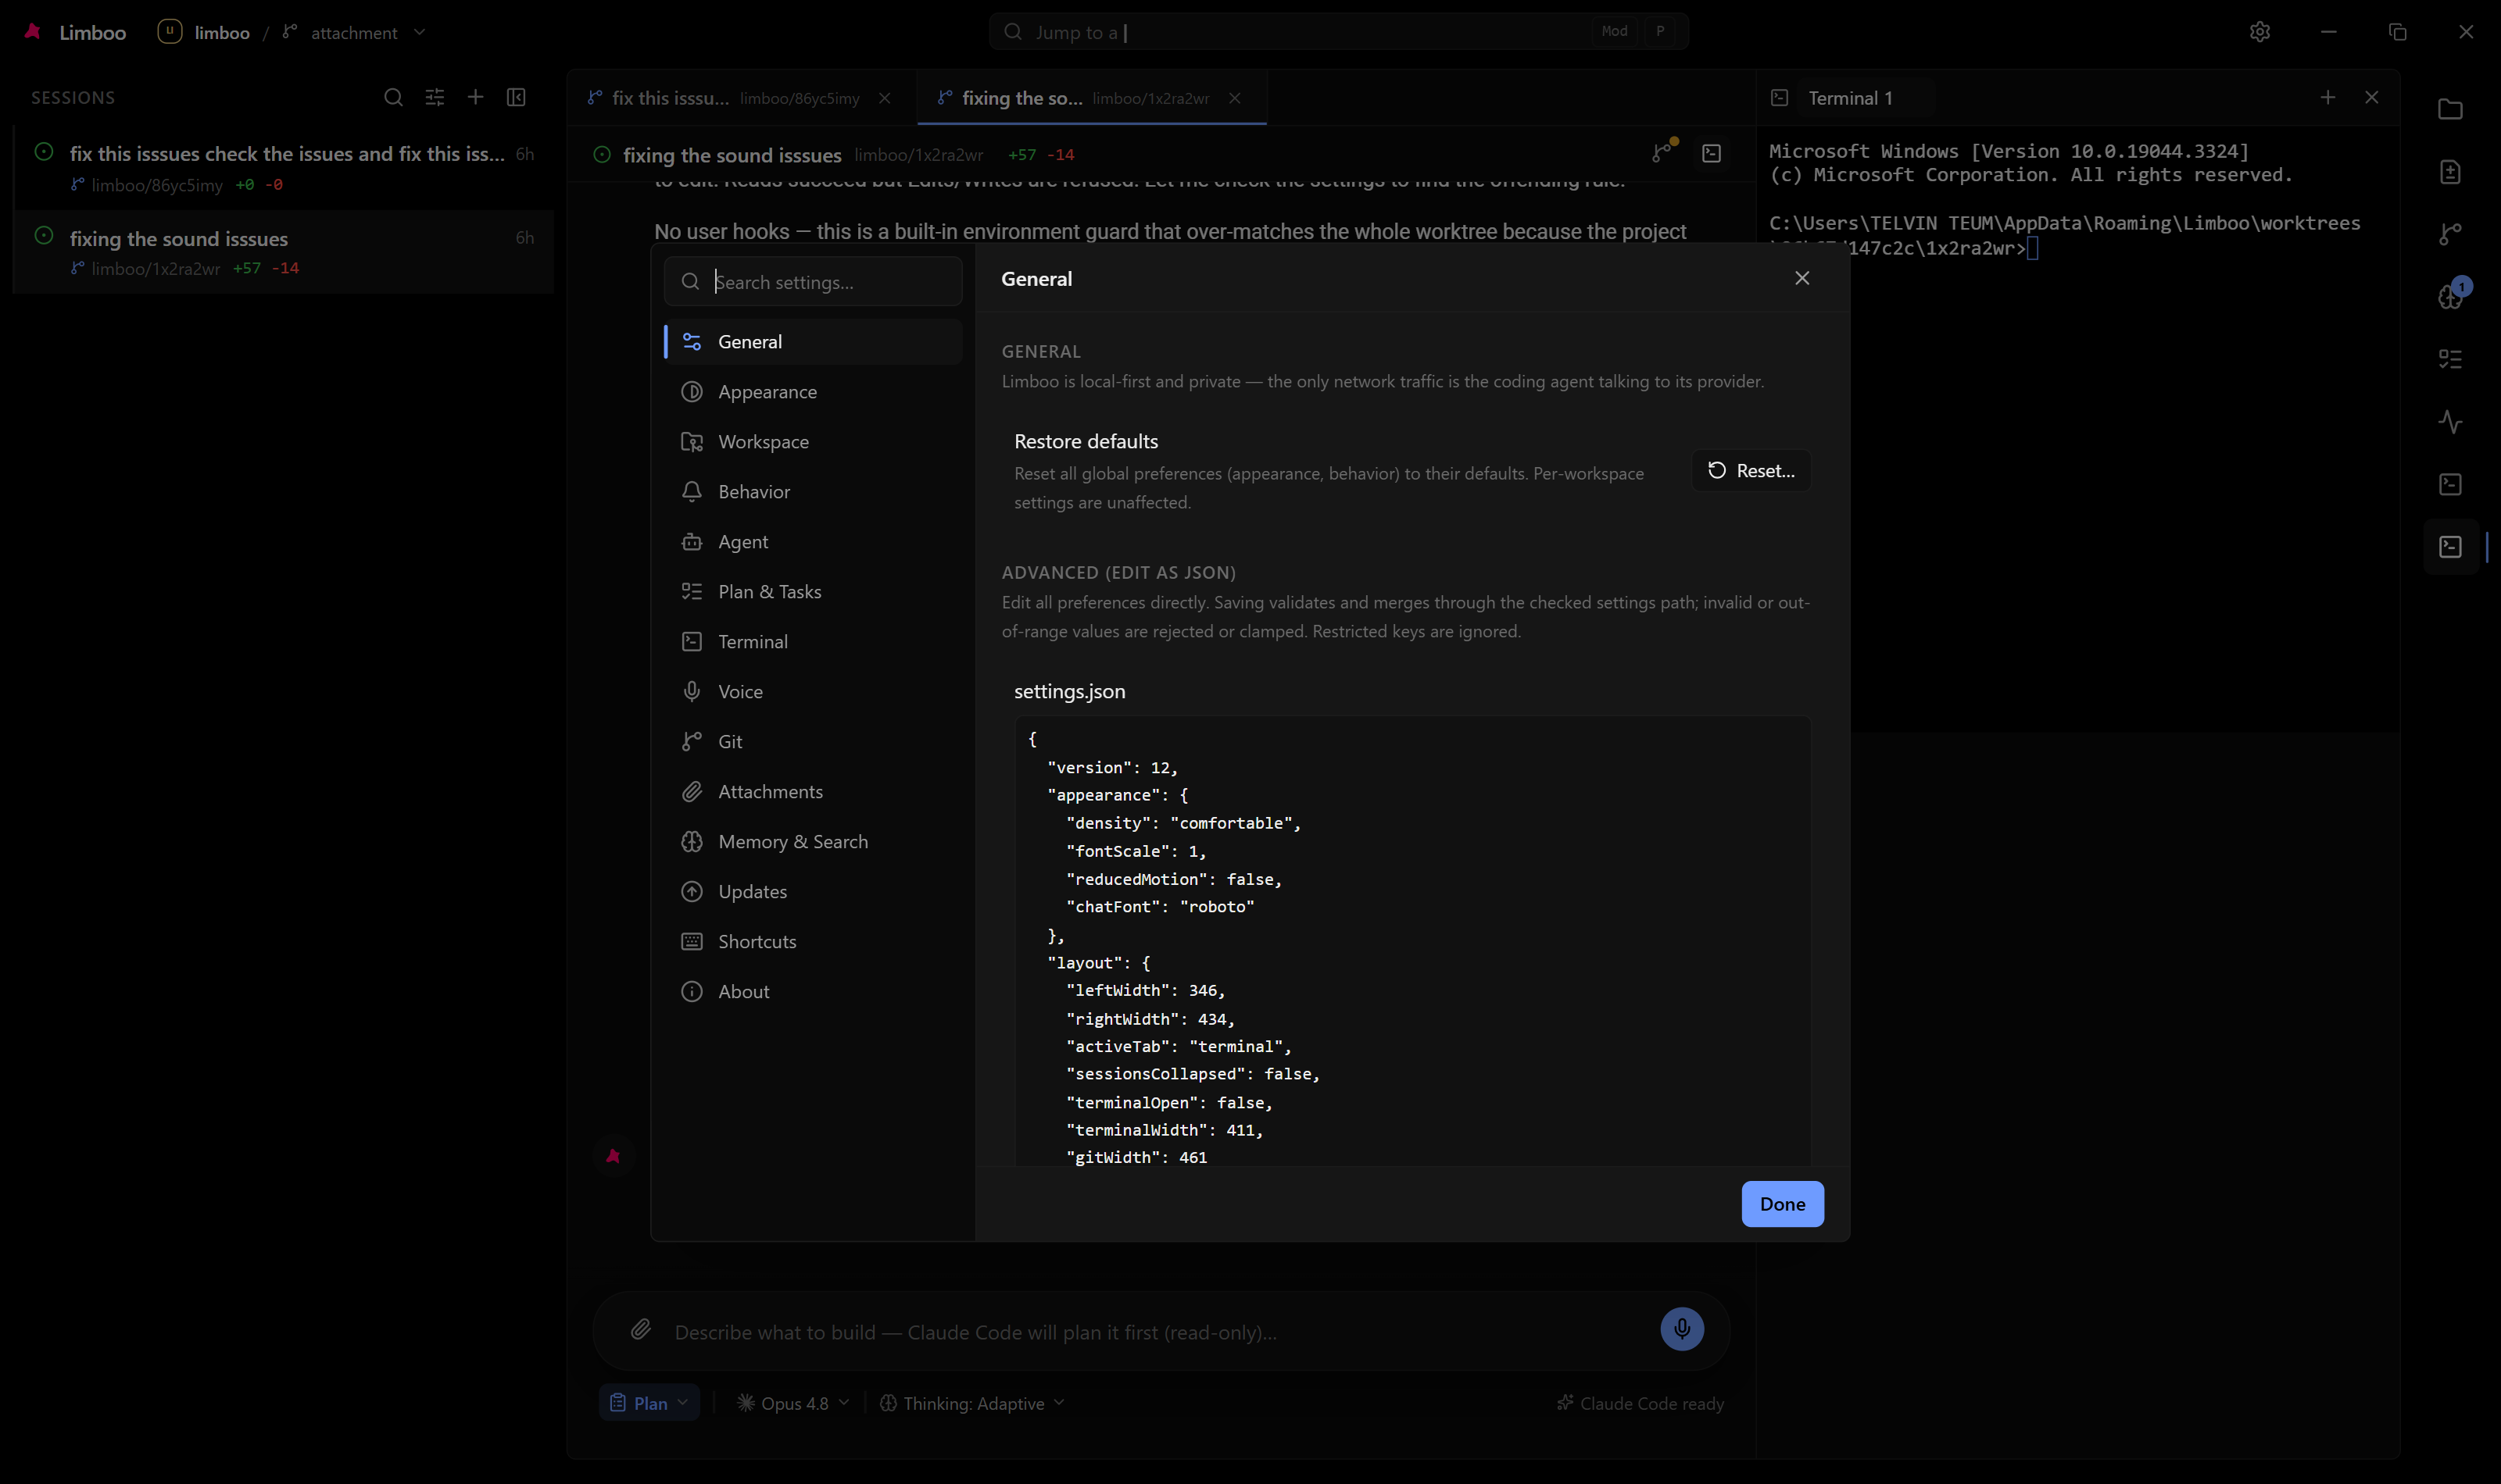Viewport: 2501px width, 1484px height.
Task: Collapse the sessions sidebar panel icon
Action: click(x=516, y=97)
